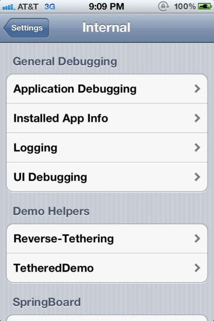Image resolution: width=214 pixels, height=321 pixels.
Task: Tap the chevron beside UI Debugging
Action: tap(197, 177)
